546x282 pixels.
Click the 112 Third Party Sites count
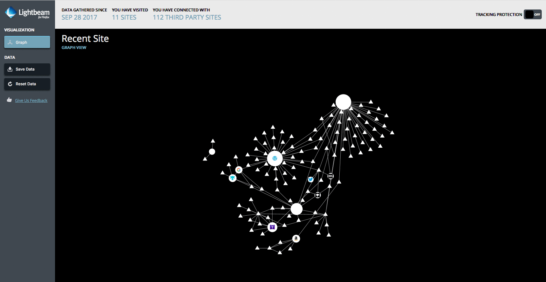(187, 18)
